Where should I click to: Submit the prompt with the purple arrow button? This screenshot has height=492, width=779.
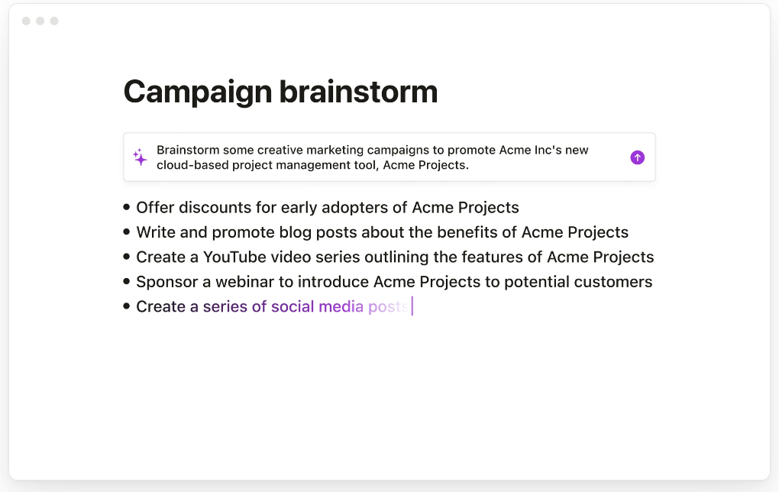click(x=638, y=157)
